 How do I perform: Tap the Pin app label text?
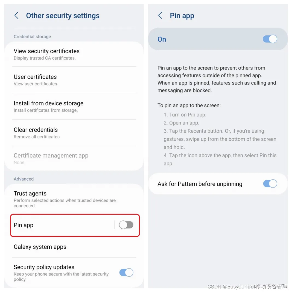pyautogui.click(x=24, y=225)
